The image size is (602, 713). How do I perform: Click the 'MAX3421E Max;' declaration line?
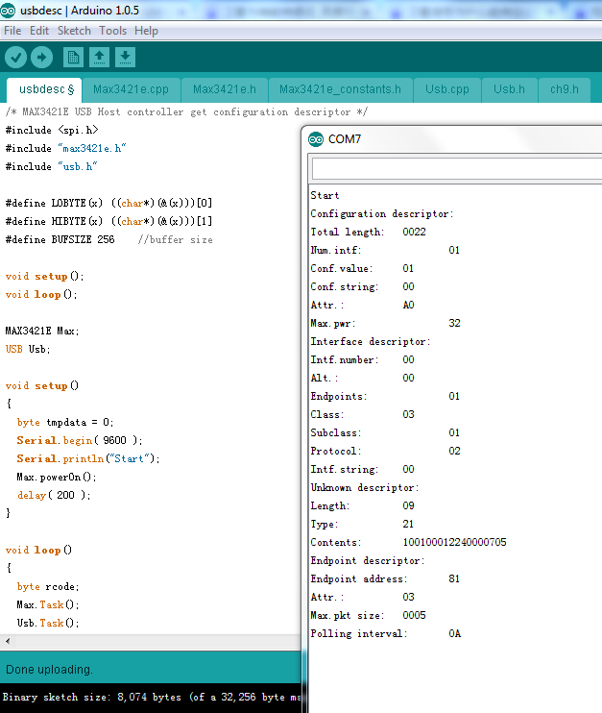[x=42, y=331]
